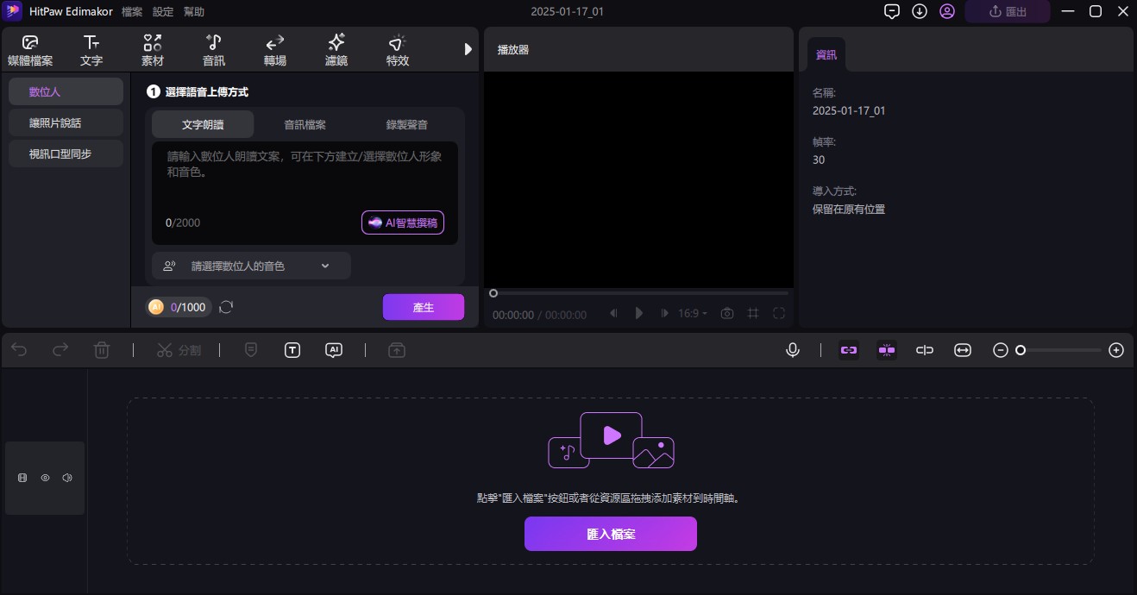Zoom out timeline with minus button
The height and width of the screenshot is (595, 1137).
click(1001, 350)
